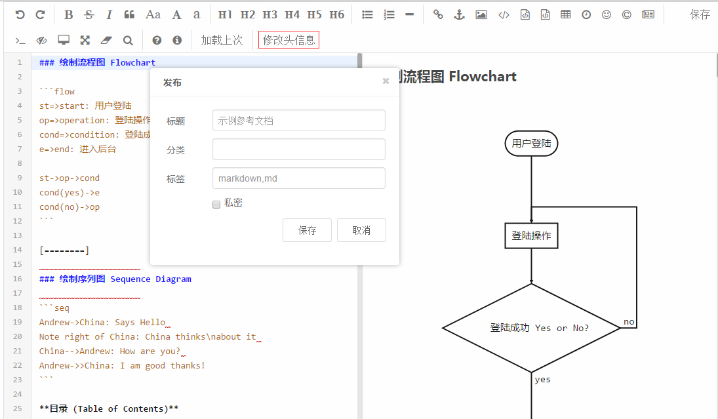Click the editor pane vertical scrollbar
Screen dimensions: 718x419
[359, 61]
